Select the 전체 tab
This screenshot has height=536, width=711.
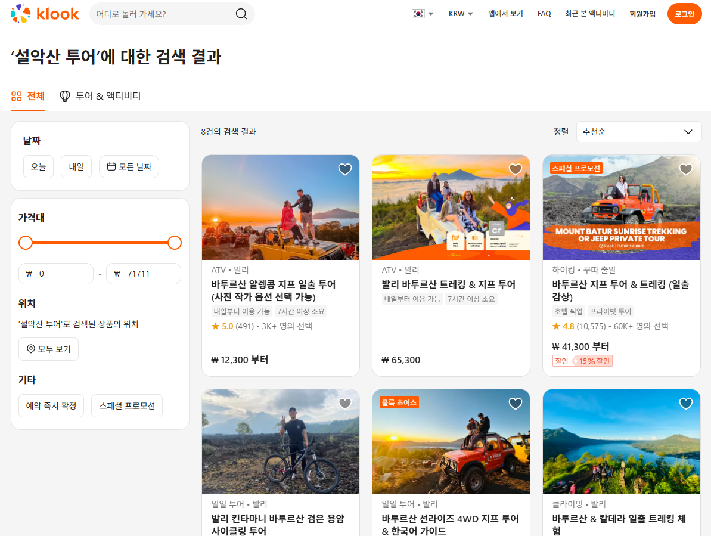click(27, 96)
